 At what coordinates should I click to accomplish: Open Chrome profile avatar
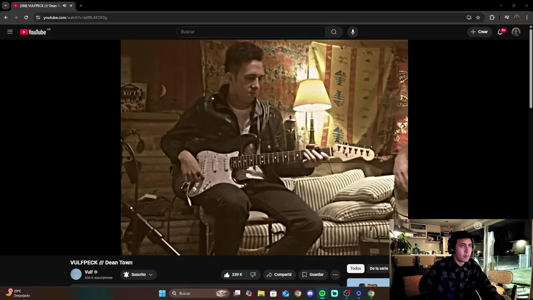coord(517,17)
